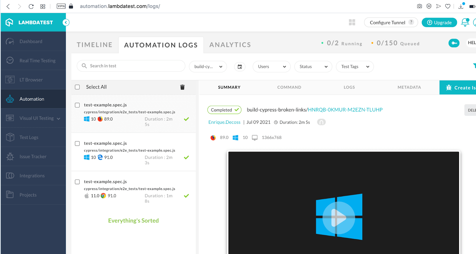Switch to the Analytics tab

[x=230, y=45]
